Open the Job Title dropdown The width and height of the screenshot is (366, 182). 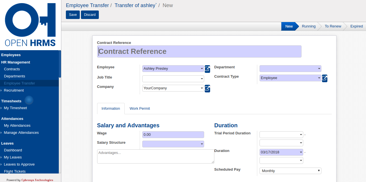point(173,79)
